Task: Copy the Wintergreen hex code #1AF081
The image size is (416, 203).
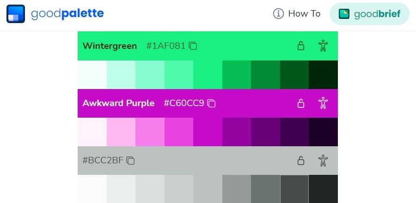Action: pyautogui.click(x=193, y=46)
